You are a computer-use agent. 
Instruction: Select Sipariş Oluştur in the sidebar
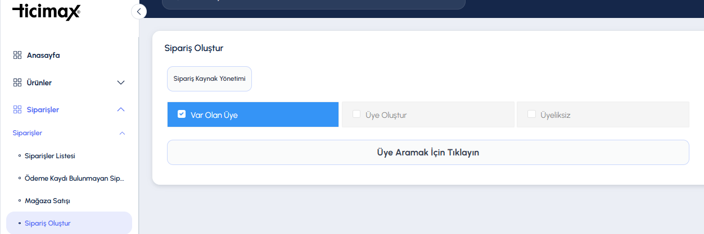(69, 223)
